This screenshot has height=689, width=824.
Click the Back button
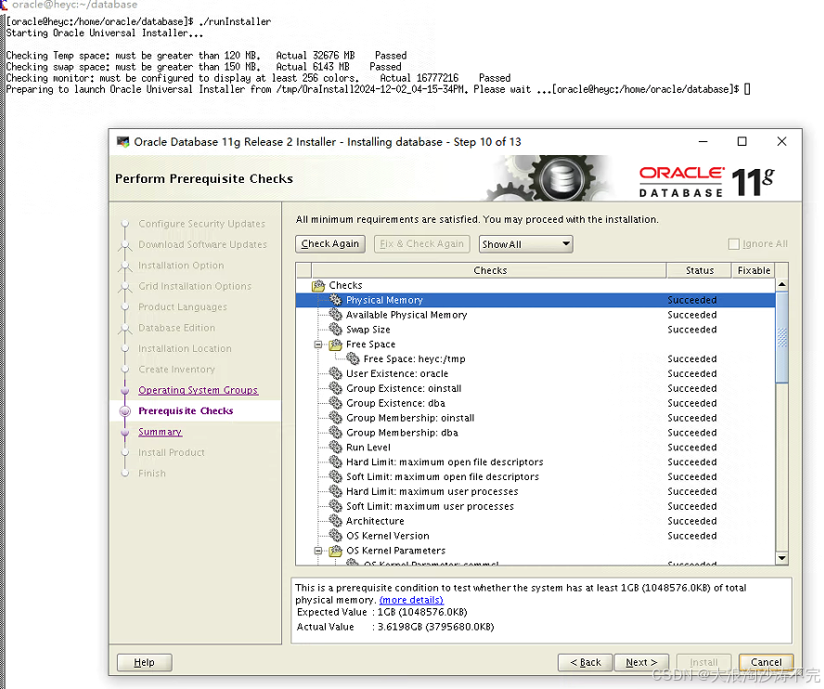tap(586, 662)
